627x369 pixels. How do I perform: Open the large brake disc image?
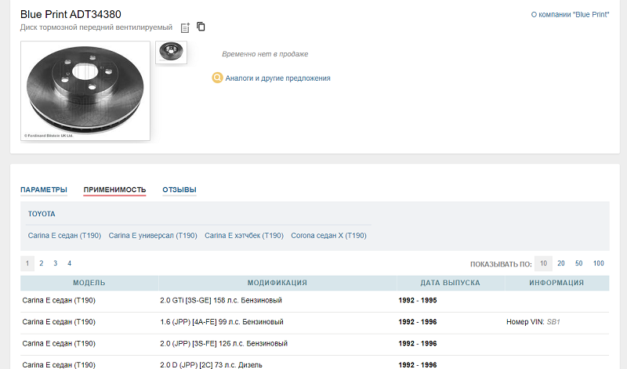85,90
